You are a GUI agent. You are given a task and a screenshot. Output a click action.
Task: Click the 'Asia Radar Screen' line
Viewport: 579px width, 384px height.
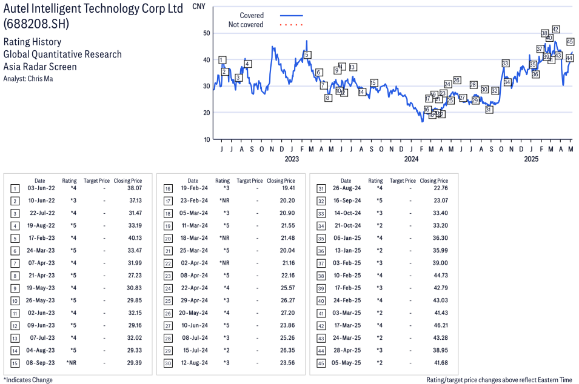(40, 67)
